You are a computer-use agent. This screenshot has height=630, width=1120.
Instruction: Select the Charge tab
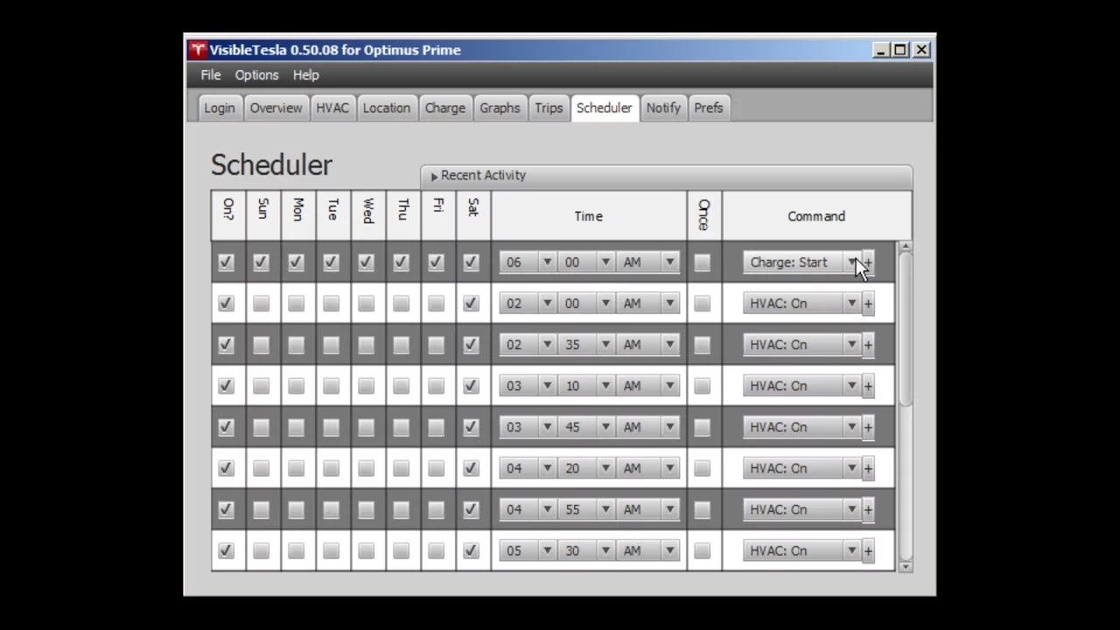click(445, 108)
